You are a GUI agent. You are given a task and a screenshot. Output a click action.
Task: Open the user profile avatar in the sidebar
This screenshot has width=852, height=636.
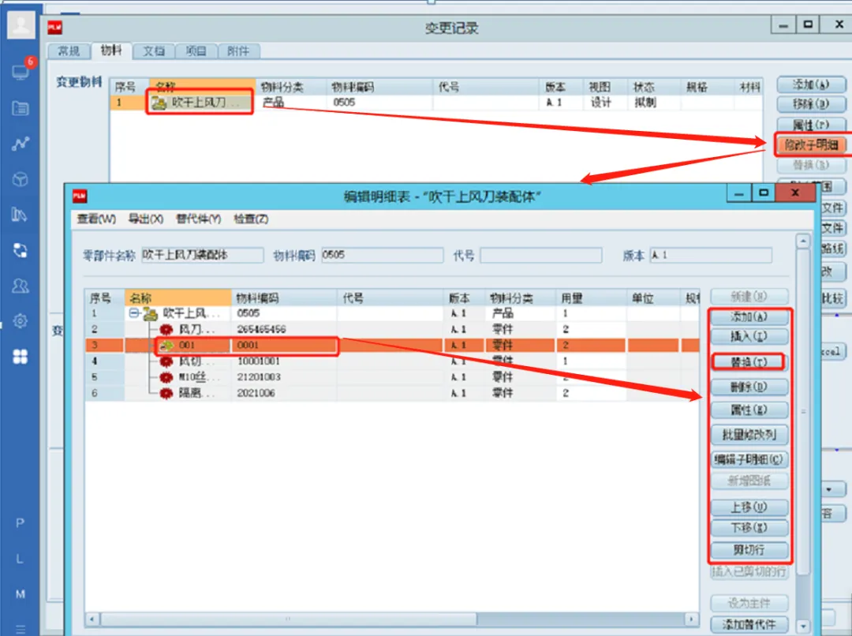pyautogui.click(x=20, y=24)
